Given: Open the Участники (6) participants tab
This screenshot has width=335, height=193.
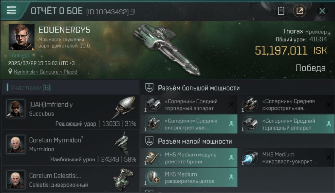Looking at the screenshot, I should pos(29,88).
